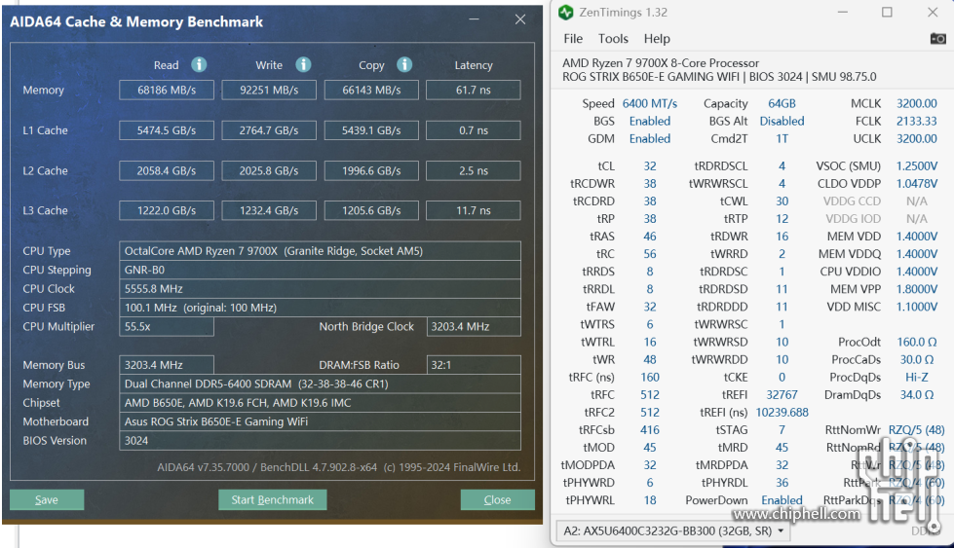Click Memory Read value 68186 MB/s
This screenshot has height=548, width=954.
point(166,90)
